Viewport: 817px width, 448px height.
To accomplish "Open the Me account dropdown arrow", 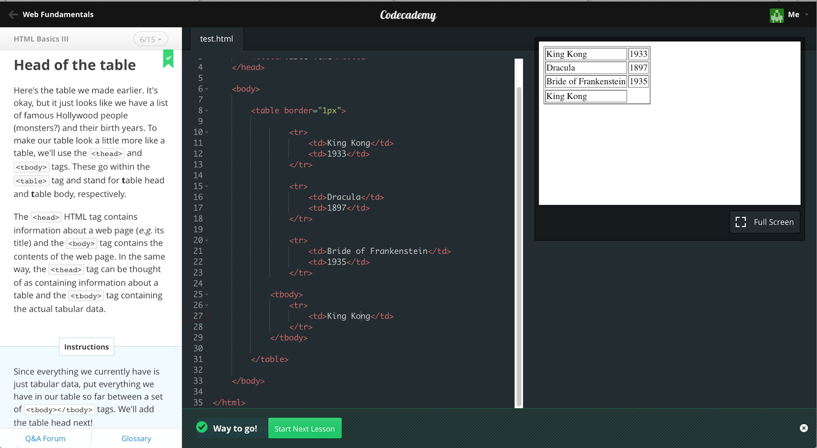I will pos(807,14).
